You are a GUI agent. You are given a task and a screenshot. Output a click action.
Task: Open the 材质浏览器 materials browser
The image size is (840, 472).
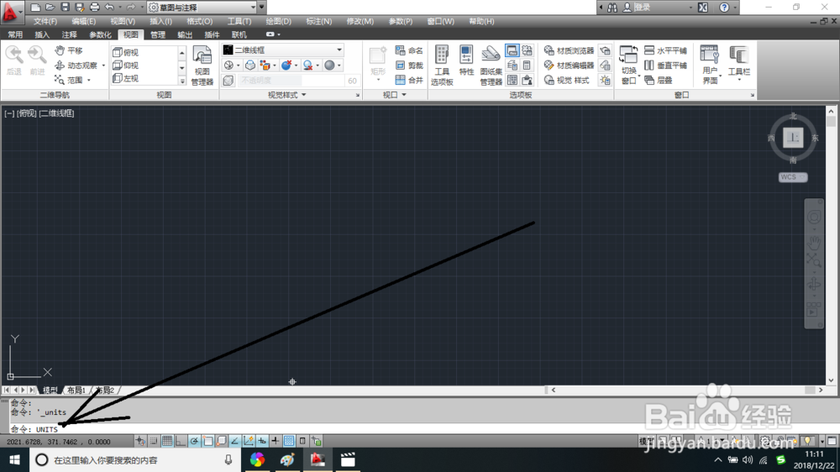point(569,50)
